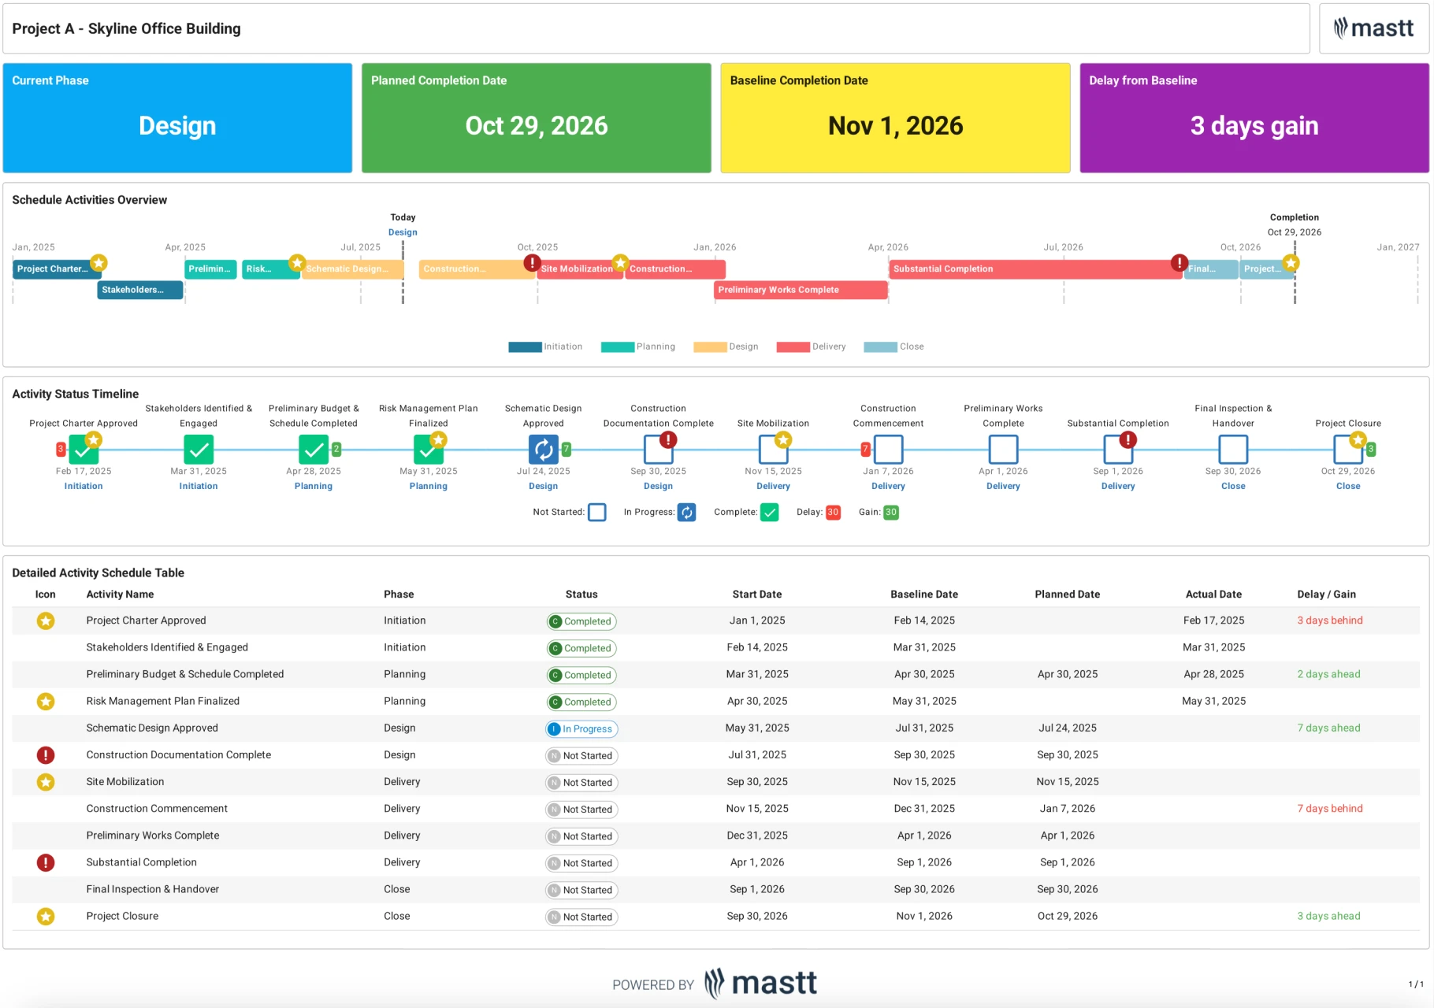Expand the Schedule Activities Overview section

[89, 199]
